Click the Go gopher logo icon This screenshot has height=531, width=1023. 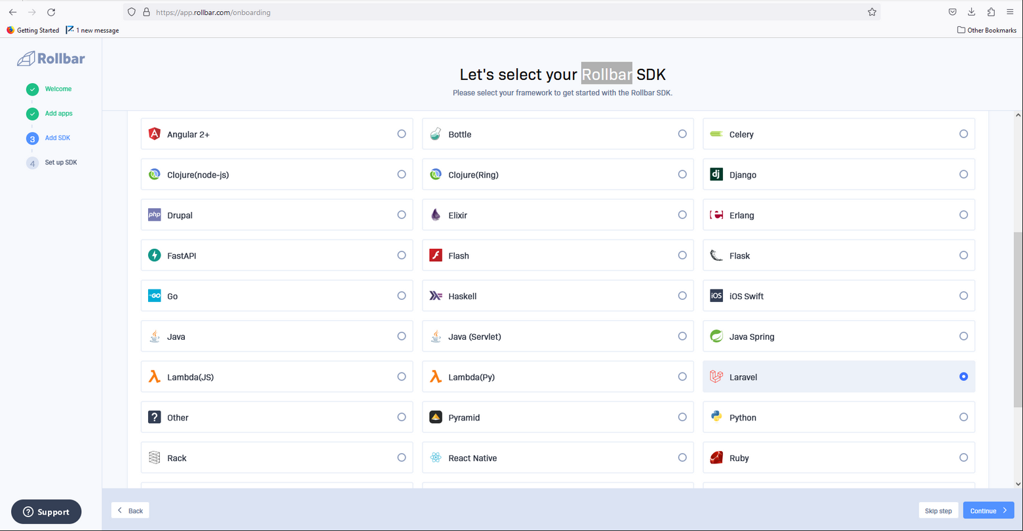coord(155,296)
